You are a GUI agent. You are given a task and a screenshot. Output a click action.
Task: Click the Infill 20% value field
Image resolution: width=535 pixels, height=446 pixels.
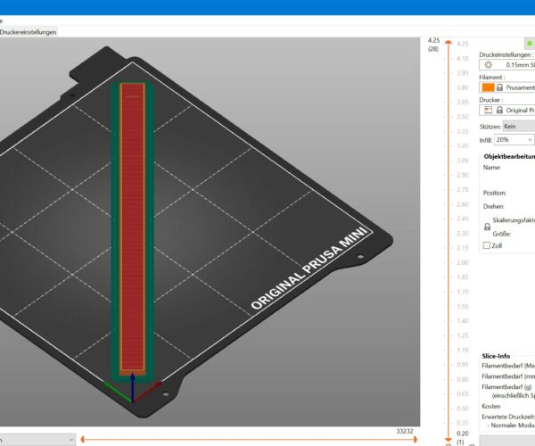tap(510, 139)
